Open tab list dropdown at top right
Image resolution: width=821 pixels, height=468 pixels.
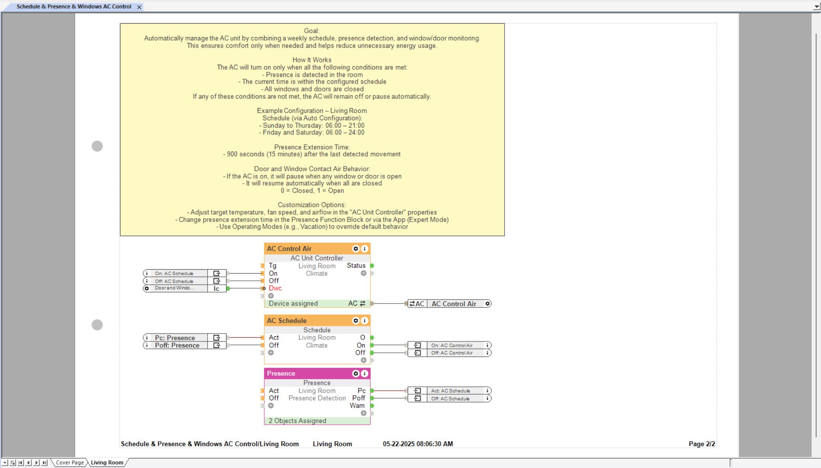point(816,7)
